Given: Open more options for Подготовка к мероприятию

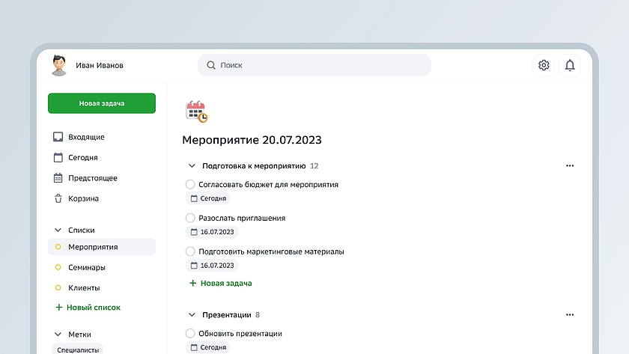Looking at the screenshot, I should click(570, 165).
